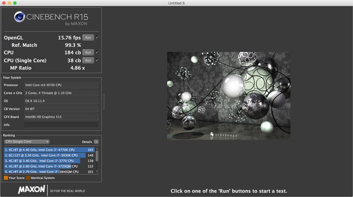
Task: Click the empty Info input field
Action: pyautogui.click(x=61, y=125)
